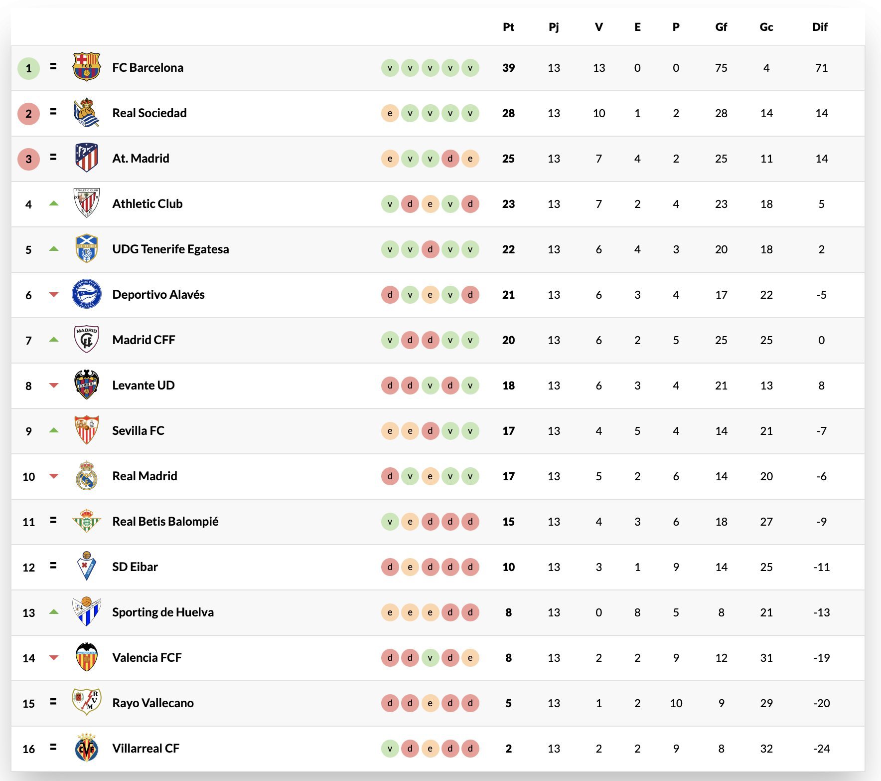Click the Gf goals-for column header

[721, 27]
